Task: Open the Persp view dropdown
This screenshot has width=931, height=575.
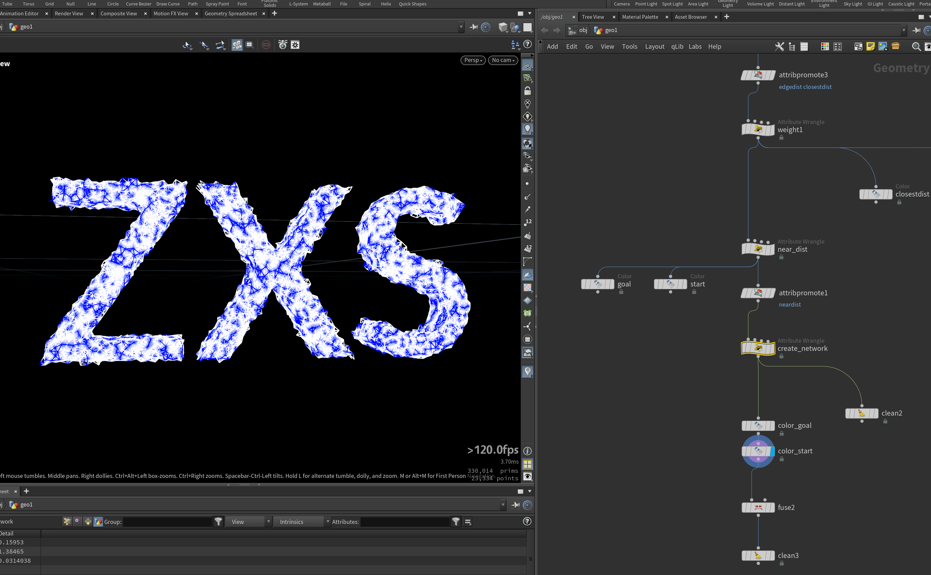Action: (473, 60)
